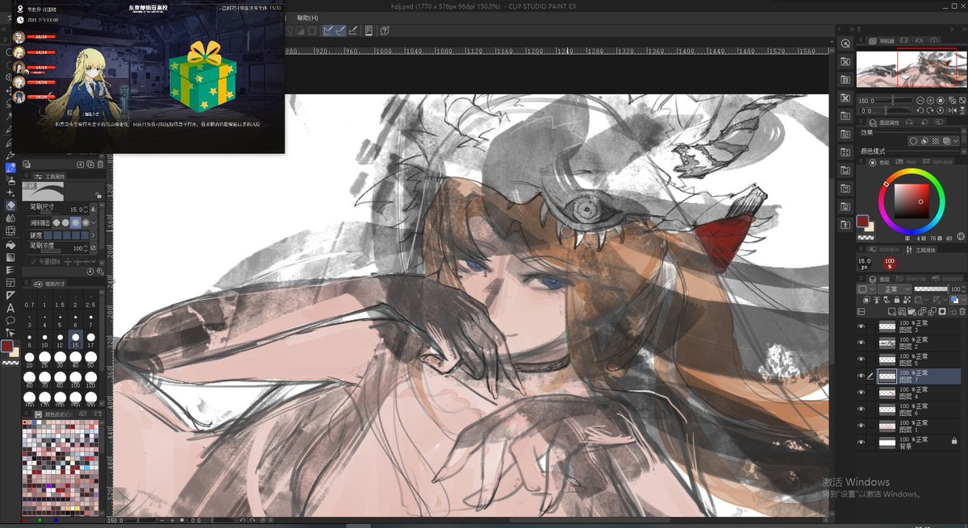Click the navigator canvas thumbnail
Image resolution: width=968 pixels, height=528 pixels.
(x=912, y=69)
